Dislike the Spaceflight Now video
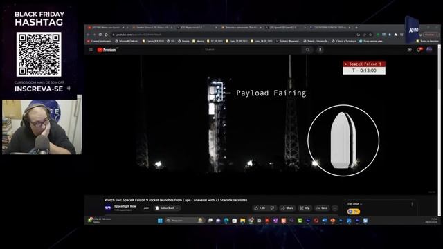443x249 pixels. [x=272, y=207]
